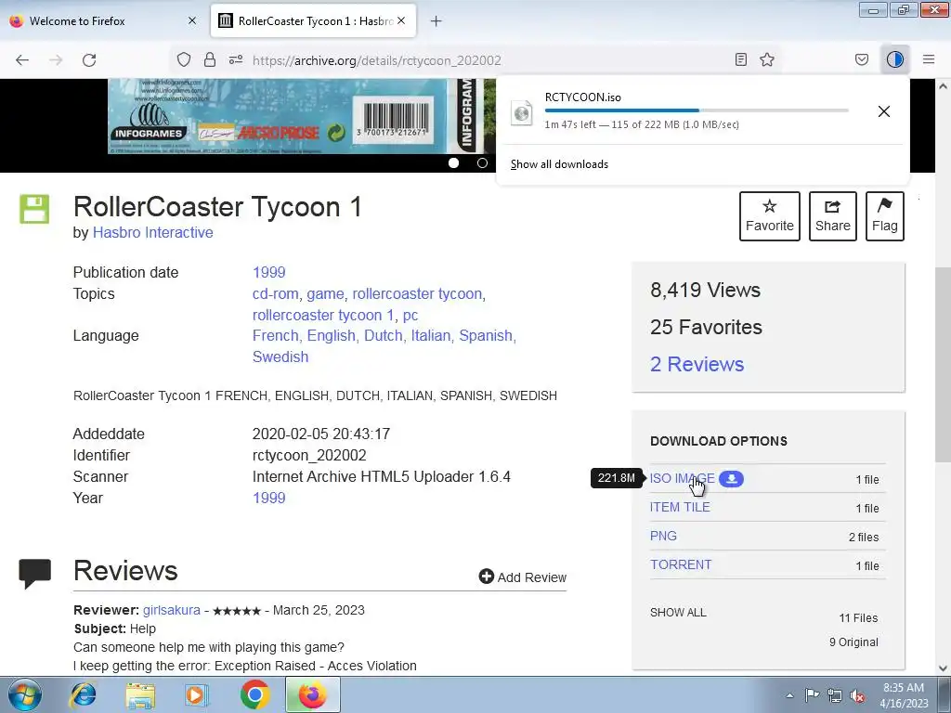The height and width of the screenshot is (713, 951).
Task: Close the Welcome to Firefox tab
Action: [192, 21]
